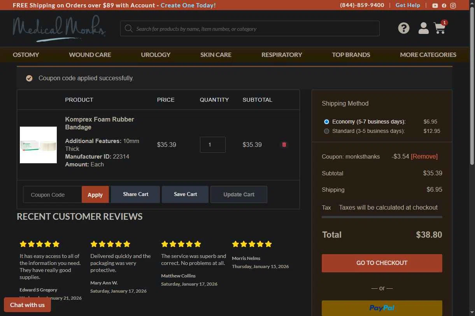Click the Save Cart button
The height and width of the screenshot is (316, 475).
[x=185, y=194]
